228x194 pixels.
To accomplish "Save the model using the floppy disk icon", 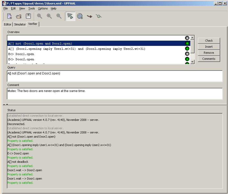I will click(x=28, y=16).
